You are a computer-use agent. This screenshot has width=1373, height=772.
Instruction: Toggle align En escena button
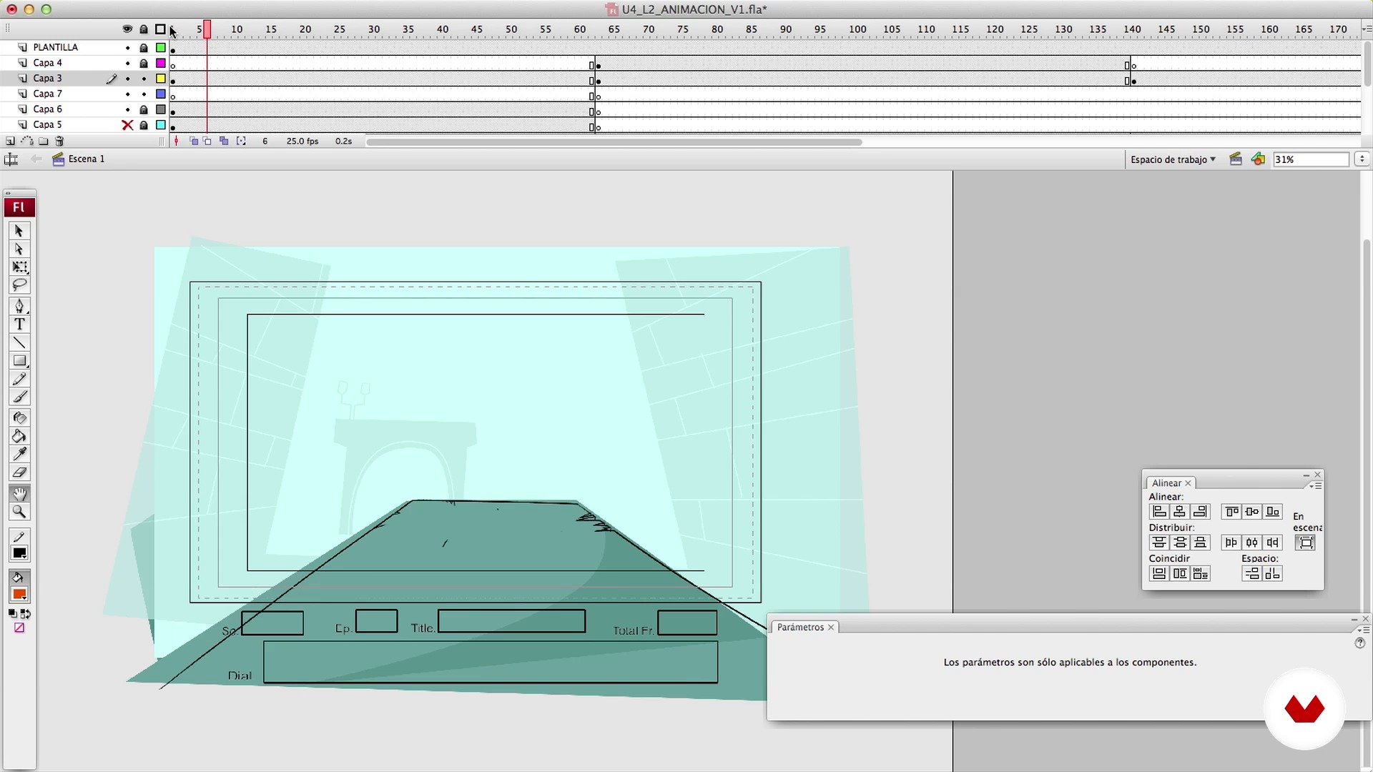(x=1305, y=543)
